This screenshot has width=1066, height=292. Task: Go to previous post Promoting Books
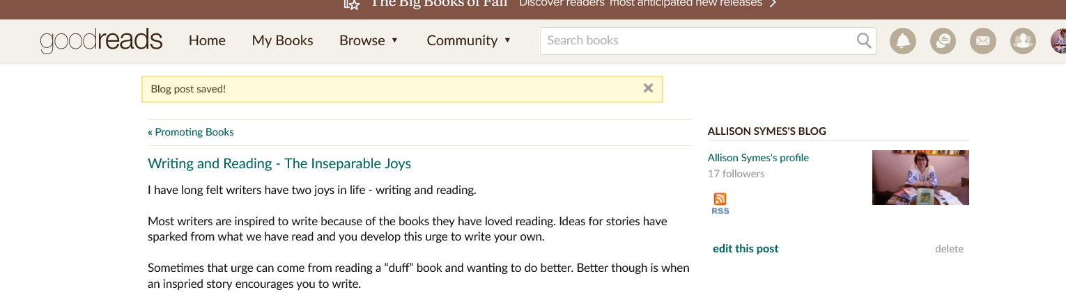[x=191, y=131]
